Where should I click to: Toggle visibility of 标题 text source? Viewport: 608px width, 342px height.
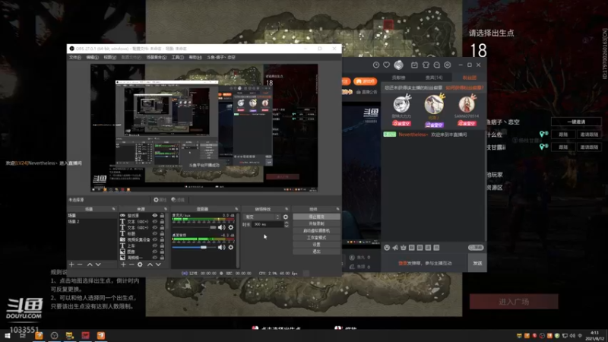pos(155,234)
